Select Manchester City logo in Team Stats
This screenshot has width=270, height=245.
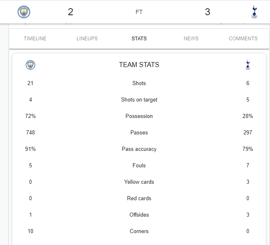[30, 65]
